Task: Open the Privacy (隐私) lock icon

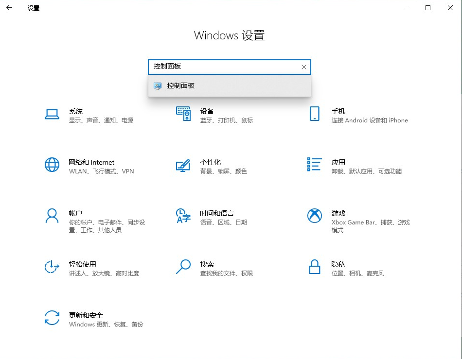Action: click(315, 267)
